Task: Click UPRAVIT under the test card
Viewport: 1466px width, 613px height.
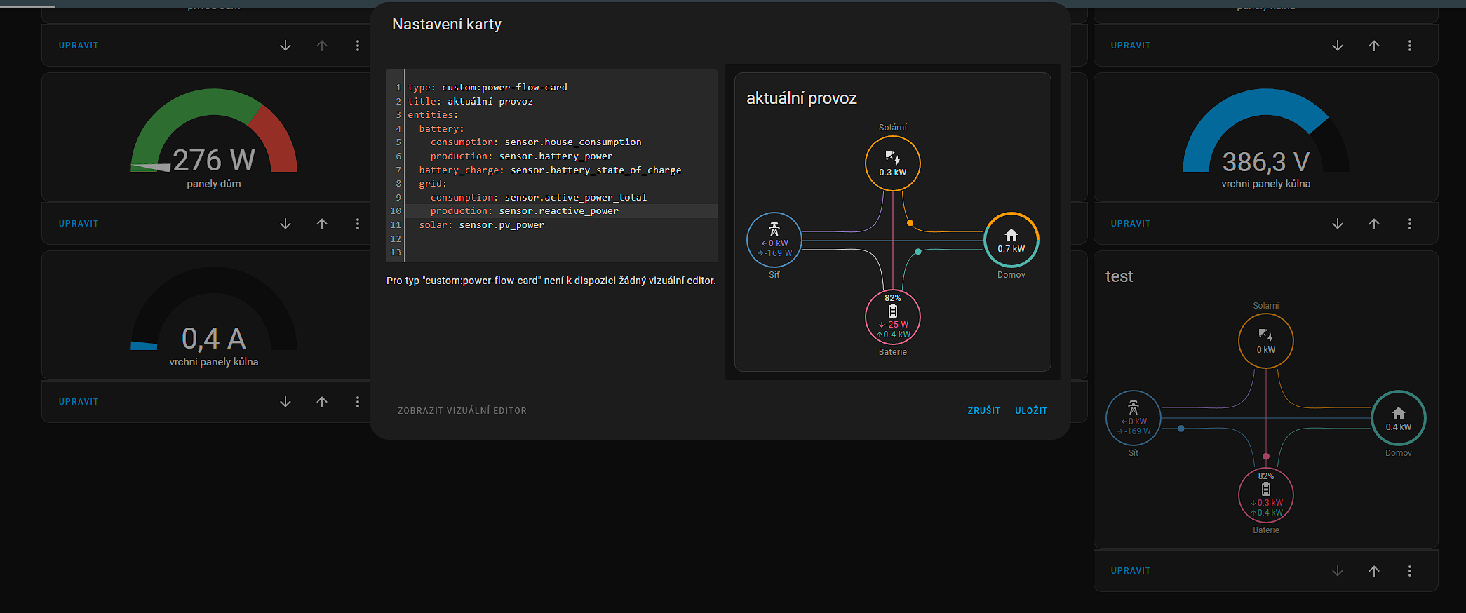Action: [1131, 571]
